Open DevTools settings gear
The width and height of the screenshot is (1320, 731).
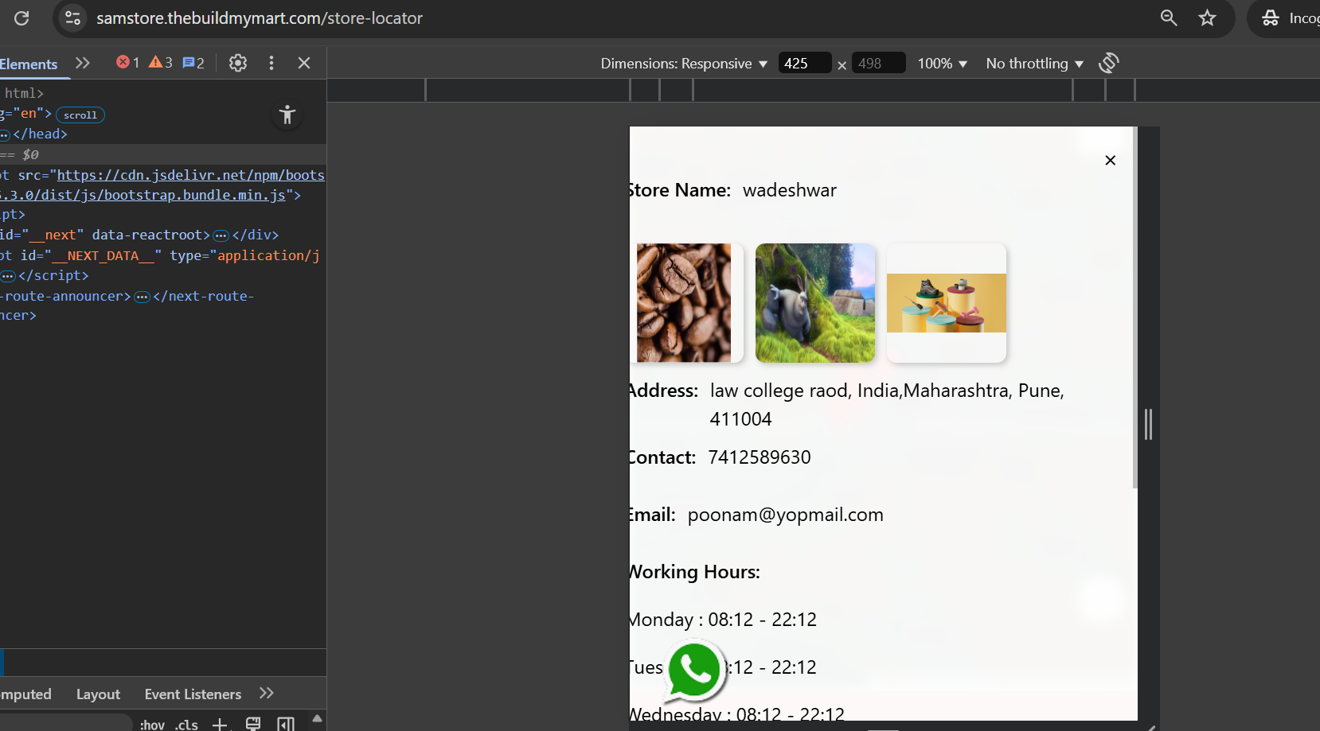238,63
